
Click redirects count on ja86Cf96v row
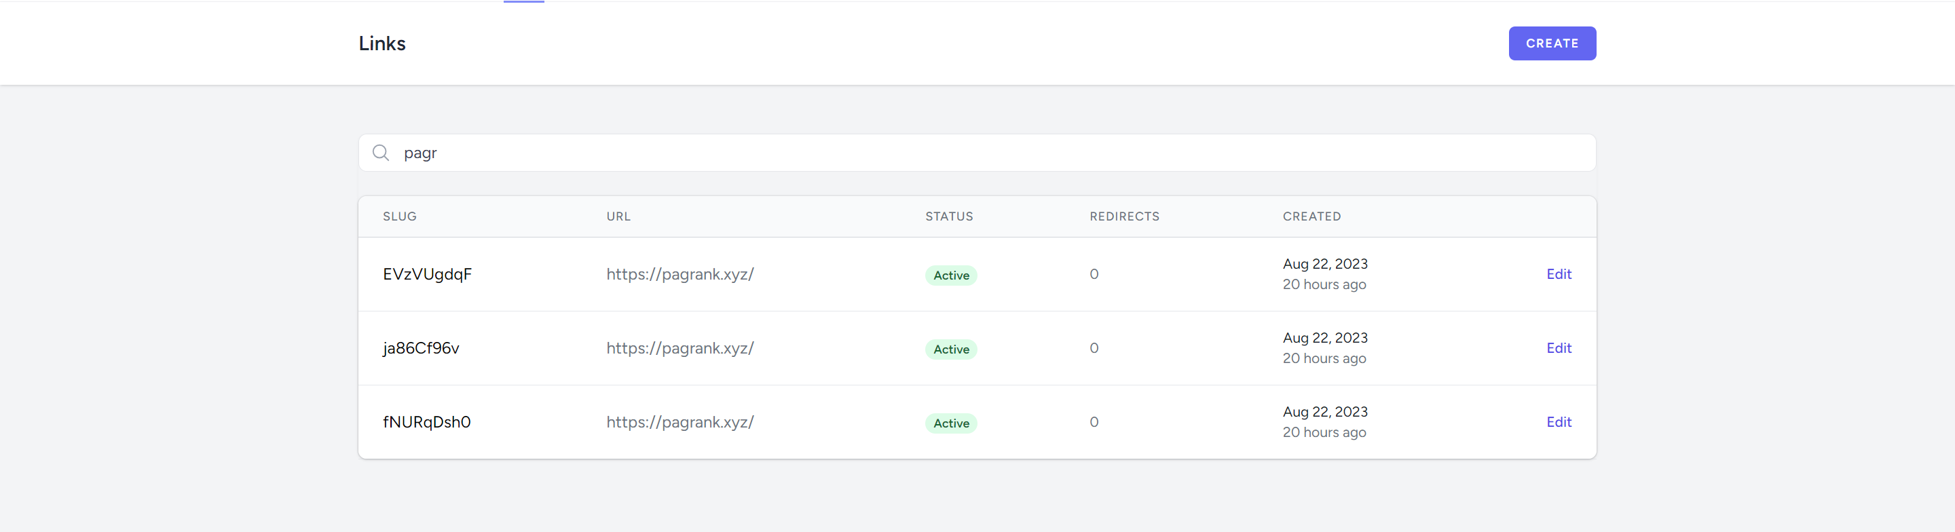[1093, 347]
